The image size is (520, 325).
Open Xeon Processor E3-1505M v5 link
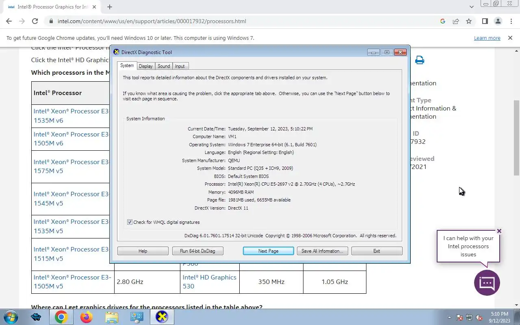(72, 282)
